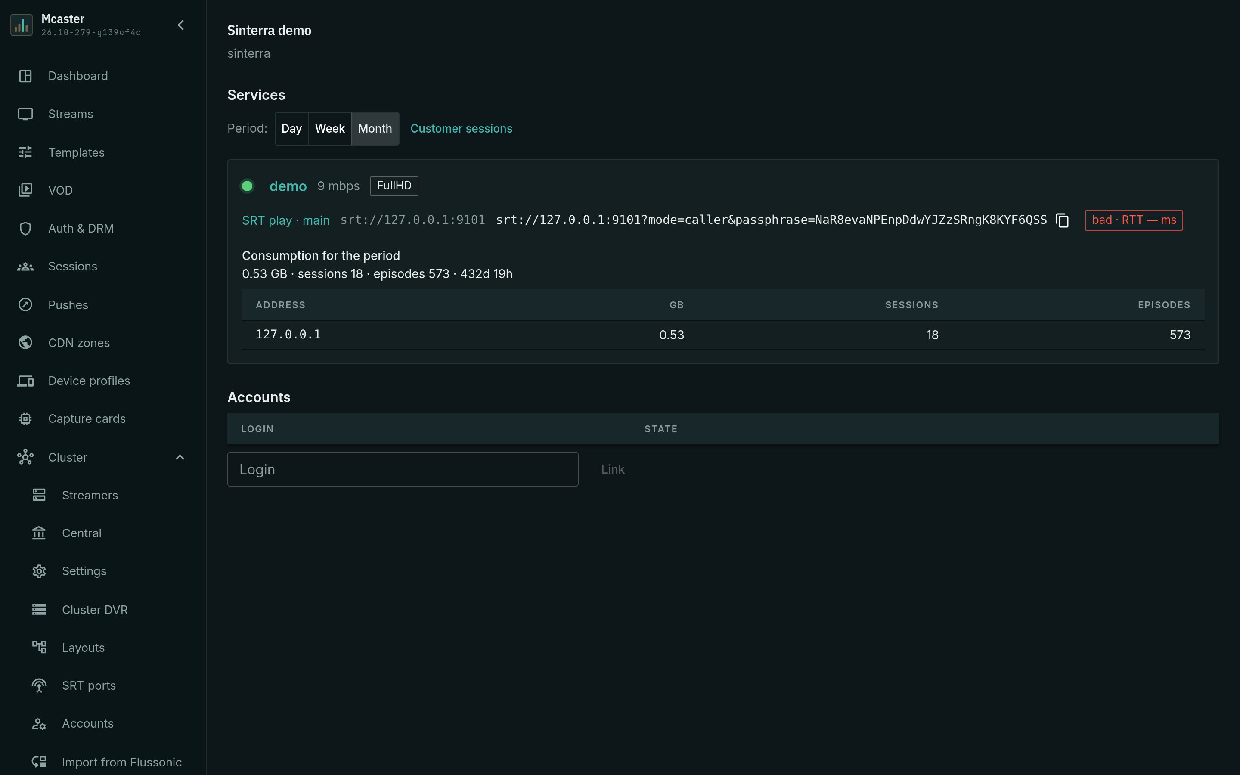Click the Import from Flussonic icon

point(39,762)
